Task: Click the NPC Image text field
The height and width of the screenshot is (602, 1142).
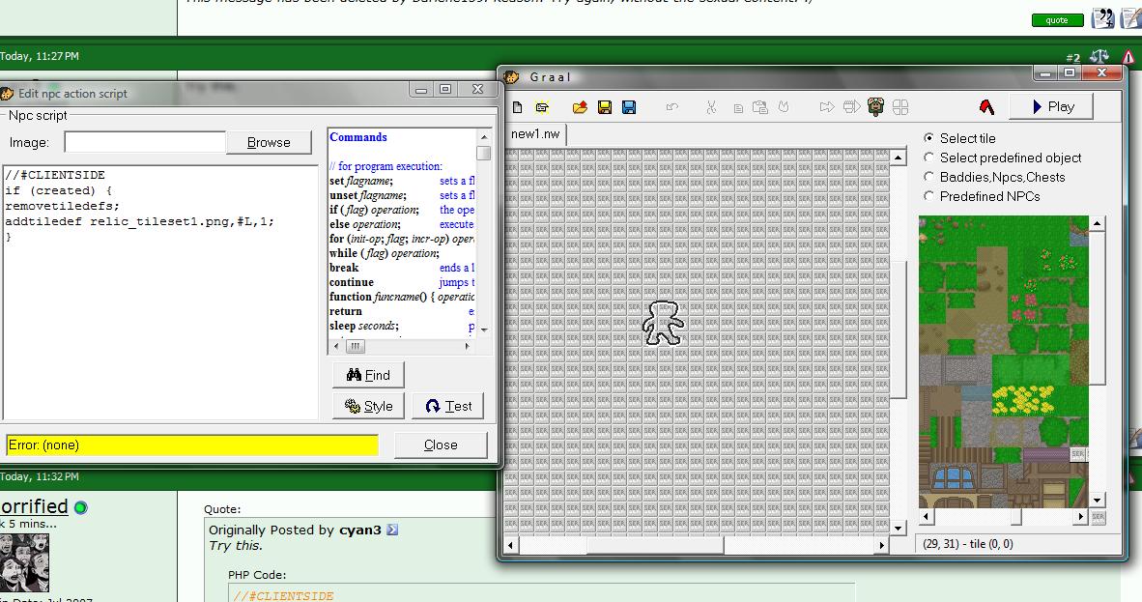Action: 145,142
